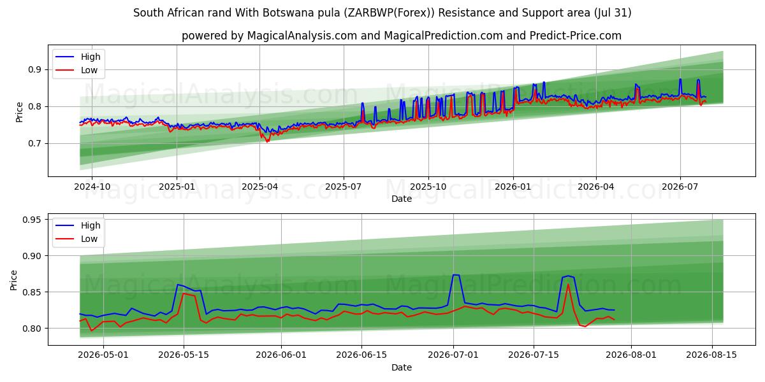Click the '2026-06-01' x-axis label
The height and width of the screenshot is (382, 765).
click(x=281, y=355)
